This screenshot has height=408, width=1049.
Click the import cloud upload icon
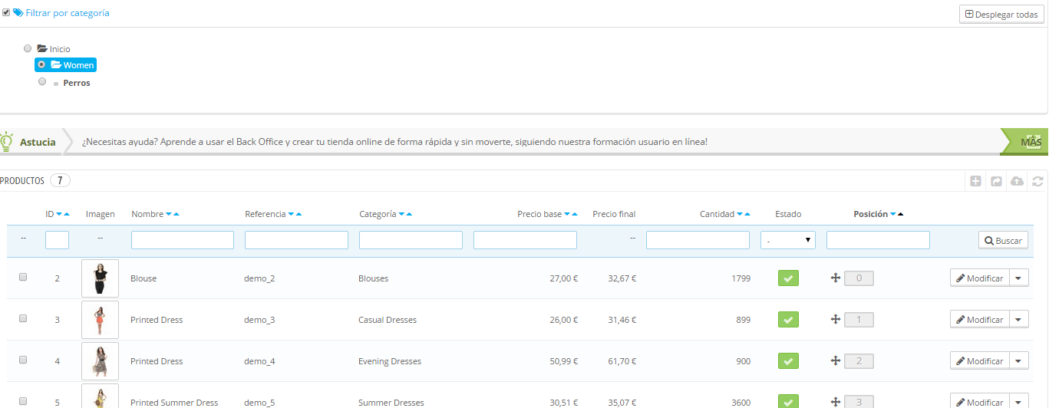[x=1017, y=182]
